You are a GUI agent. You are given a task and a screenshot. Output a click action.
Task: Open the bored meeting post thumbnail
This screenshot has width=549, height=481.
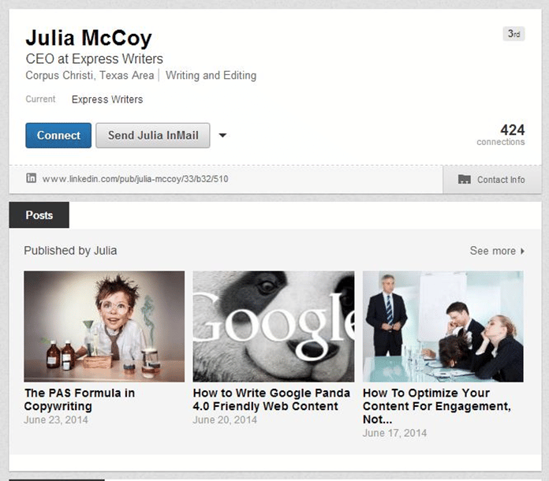click(443, 326)
